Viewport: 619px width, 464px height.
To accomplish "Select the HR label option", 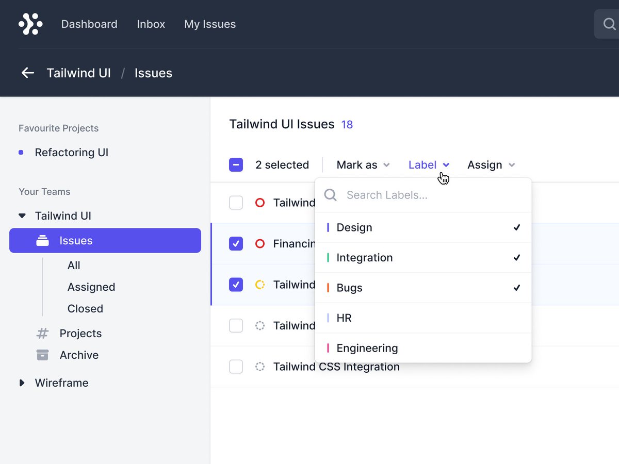I will (423, 318).
